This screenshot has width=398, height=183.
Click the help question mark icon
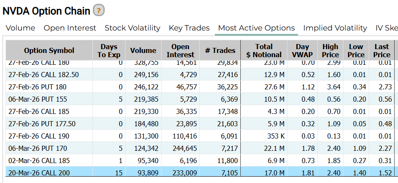pos(98,10)
